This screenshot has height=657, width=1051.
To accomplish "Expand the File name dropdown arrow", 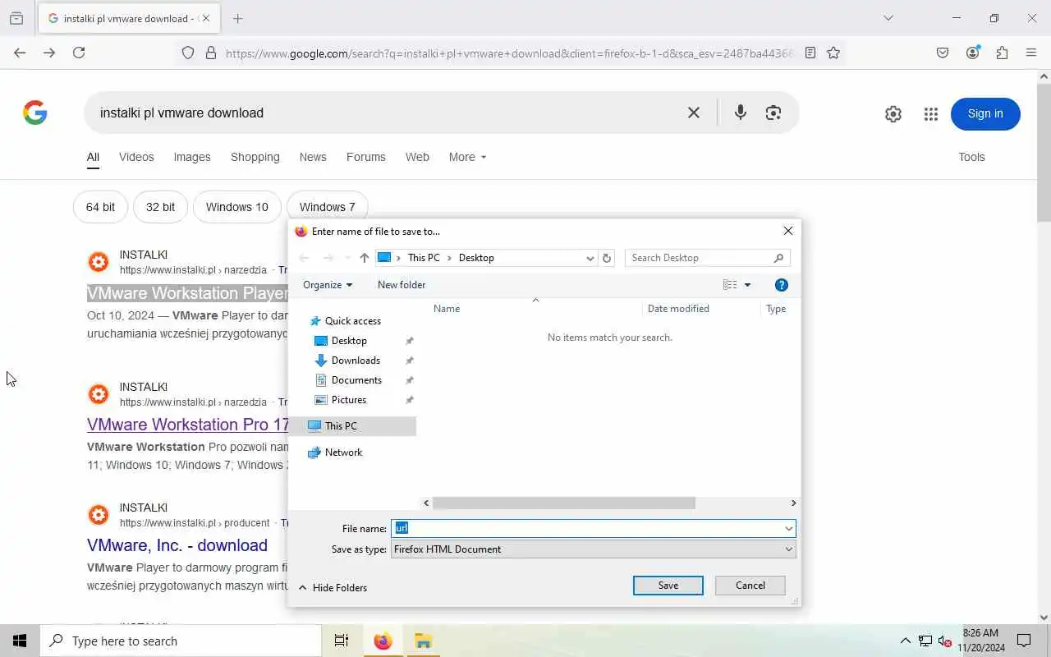I will click(x=789, y=529).
